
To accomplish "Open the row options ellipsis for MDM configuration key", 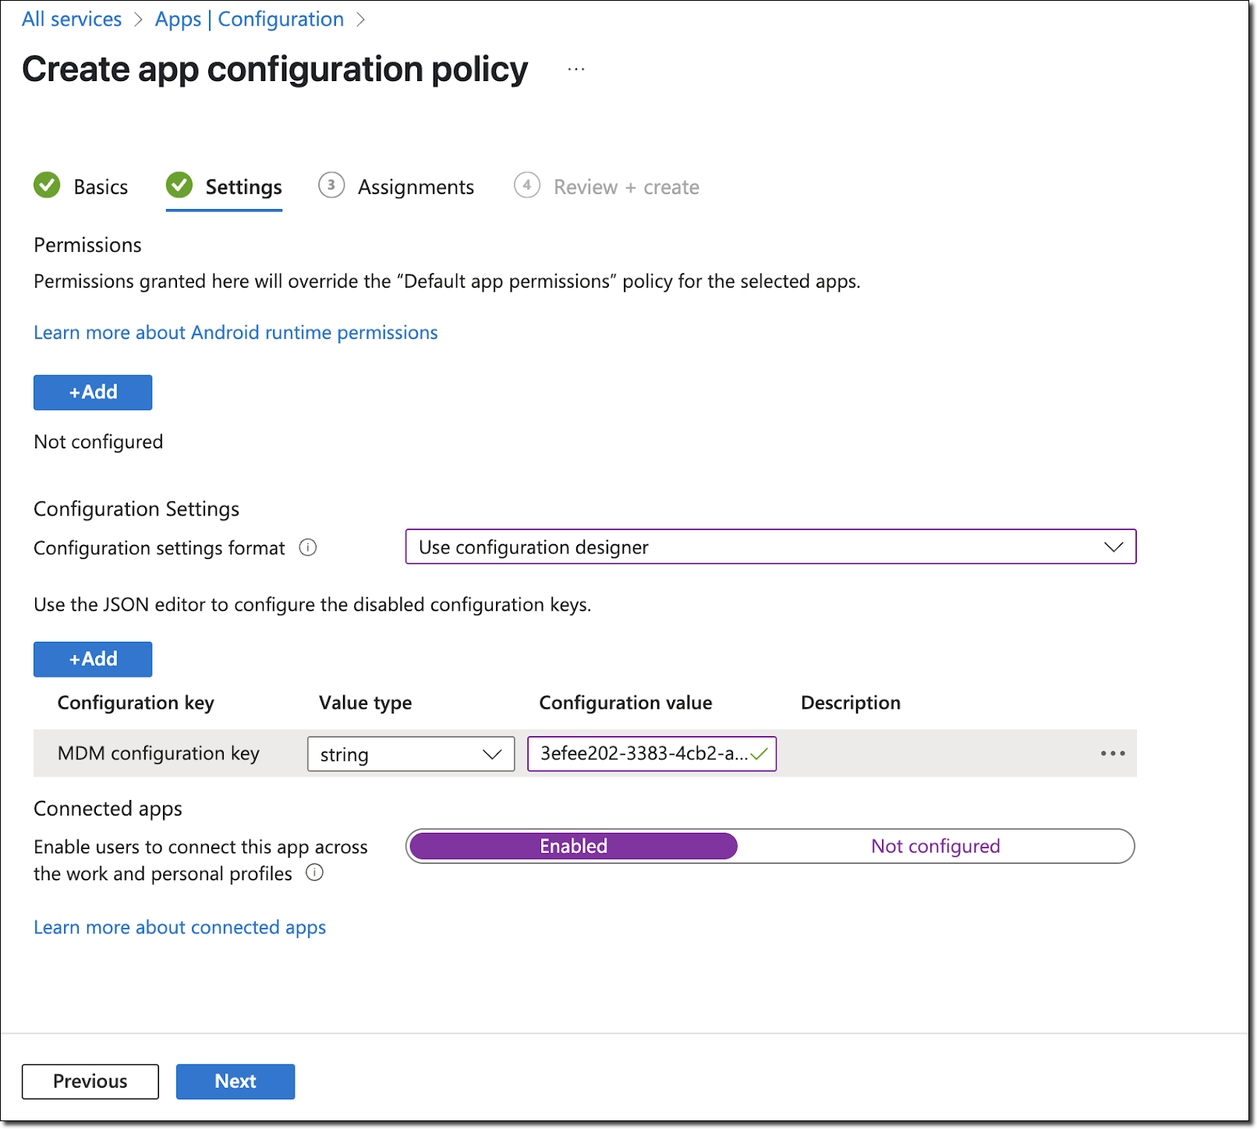I will (1112, 753).
